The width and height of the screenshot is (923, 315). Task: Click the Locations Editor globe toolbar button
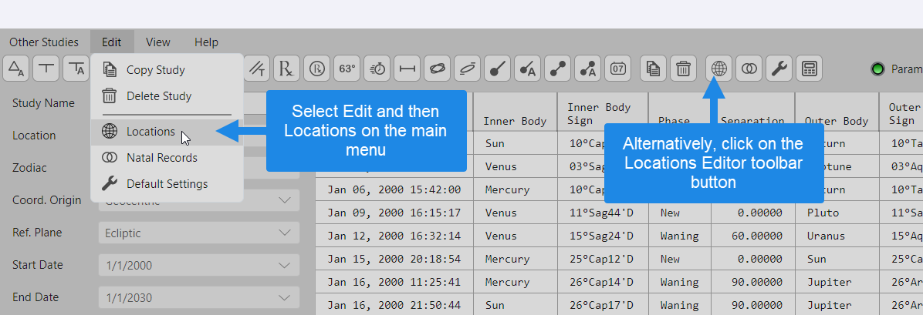(x=718, y=69)
